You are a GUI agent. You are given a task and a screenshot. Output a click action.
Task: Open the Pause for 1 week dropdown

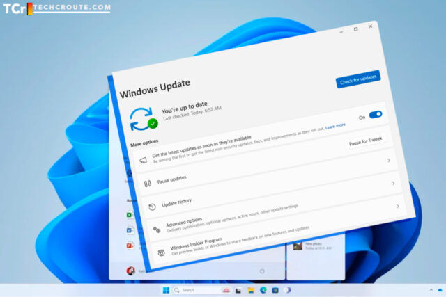tap(365, 141)
